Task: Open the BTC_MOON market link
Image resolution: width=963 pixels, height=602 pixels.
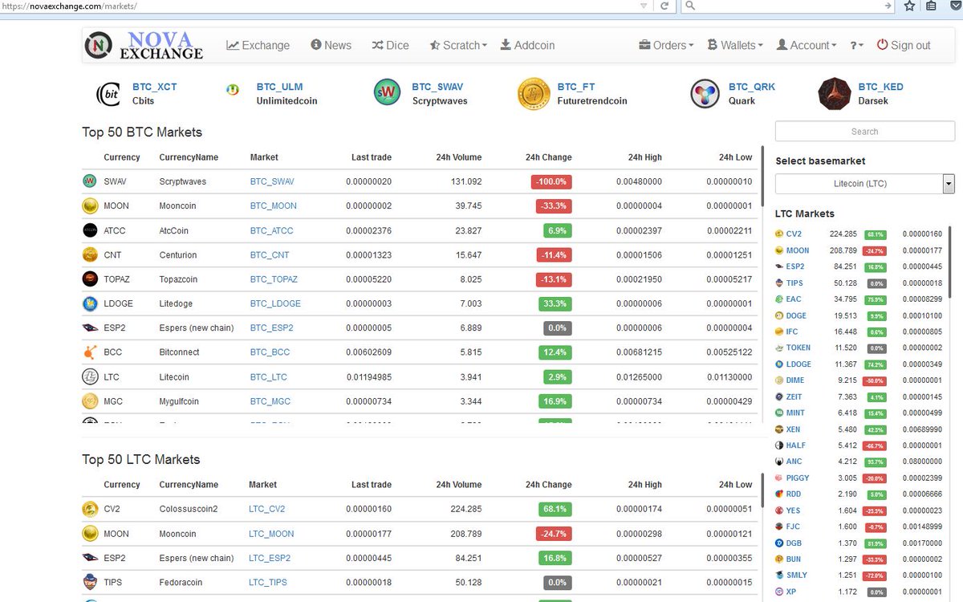Action: (x=274, y=205)
